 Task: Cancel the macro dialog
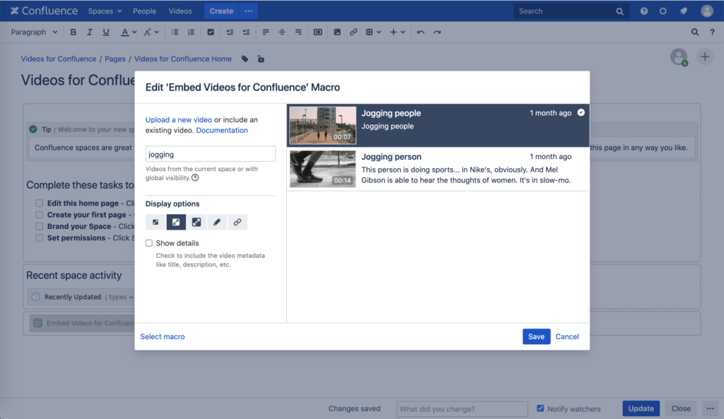click(567, 336)
